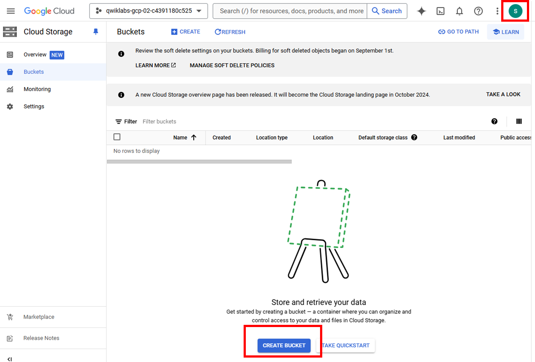Click the Monitoring chart icon
Viewport: 535px width, 362px height.
pyautogui.click(x=10, y=89)
